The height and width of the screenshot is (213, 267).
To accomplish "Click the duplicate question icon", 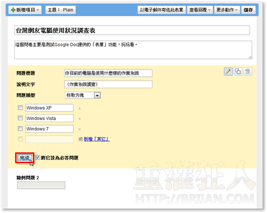I will pyautogui.click(x=238, y=71).
